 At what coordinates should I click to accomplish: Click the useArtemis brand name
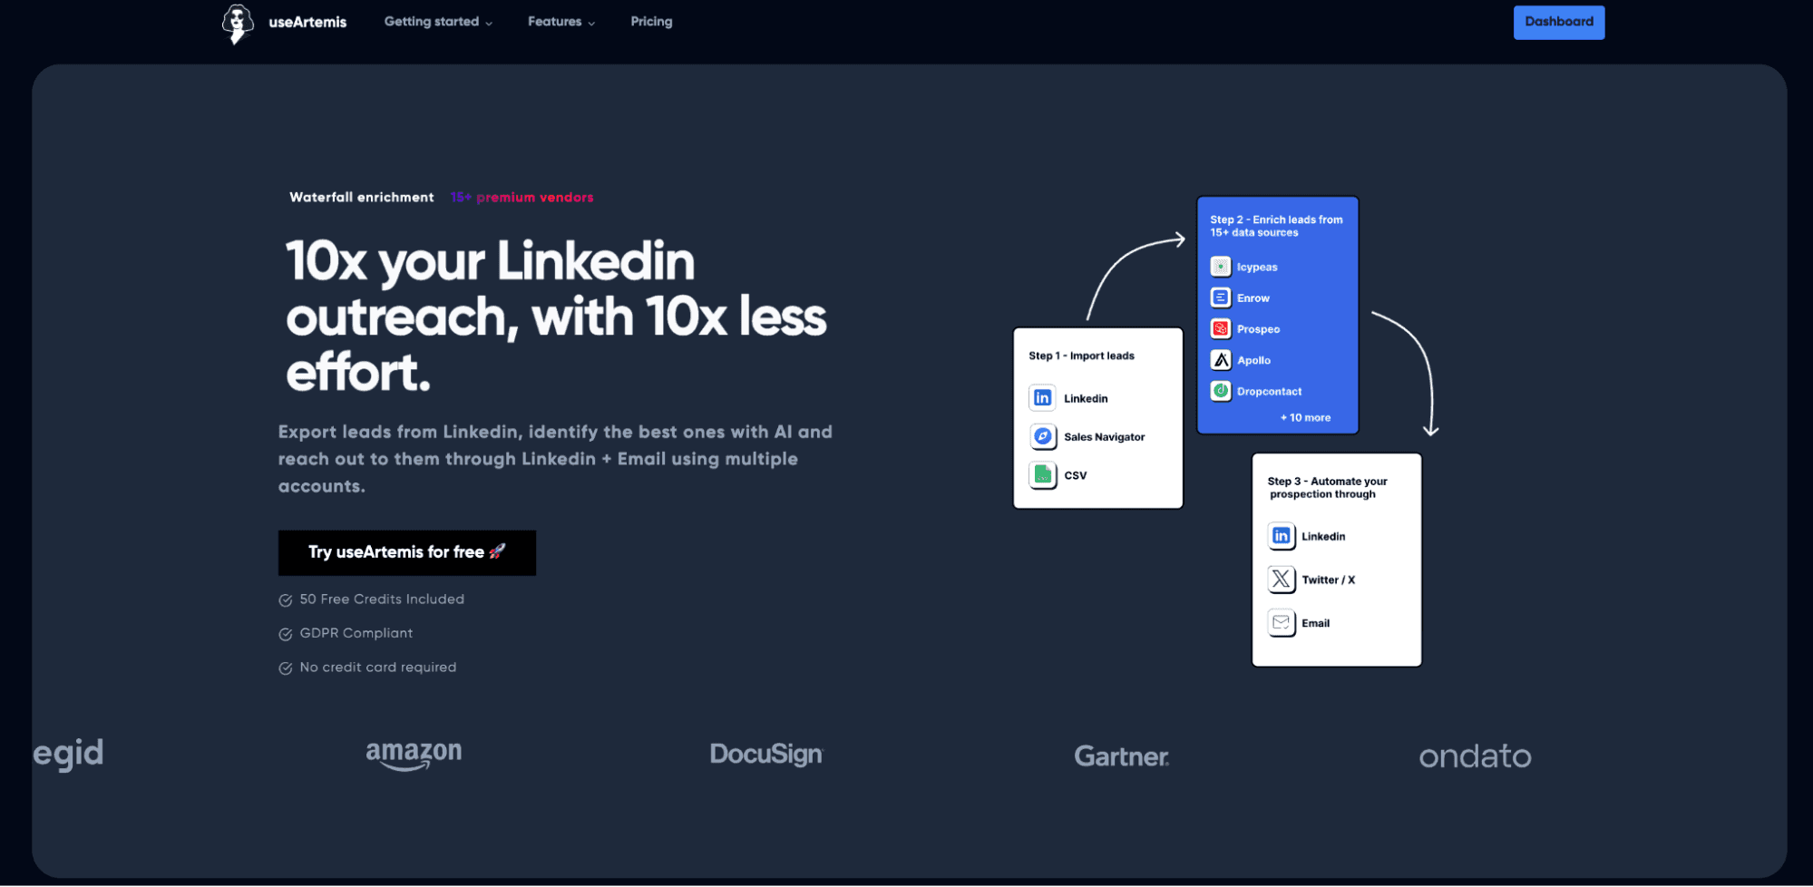click(x=307, y=22)
